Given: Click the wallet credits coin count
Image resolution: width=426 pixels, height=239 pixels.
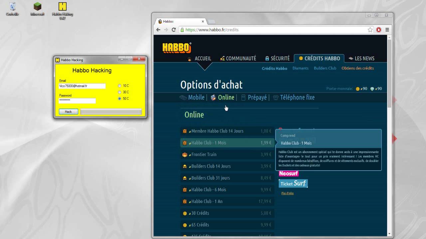Looking at the screenshot, I should (361, 89).
